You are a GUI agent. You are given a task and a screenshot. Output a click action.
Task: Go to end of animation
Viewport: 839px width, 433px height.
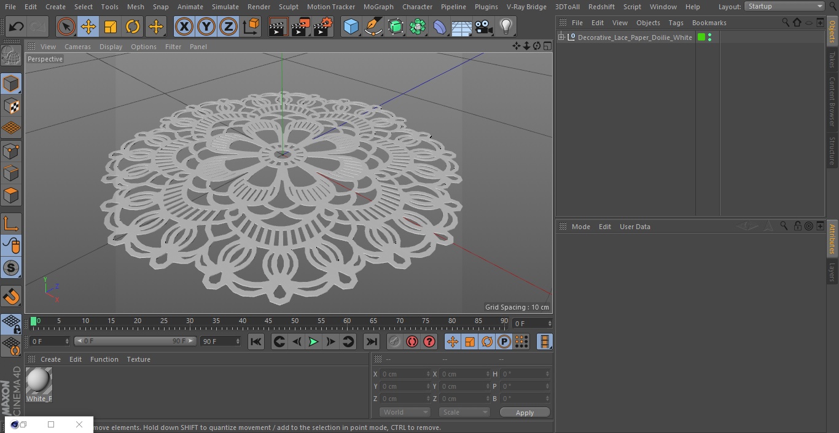[x=372, y=341]
